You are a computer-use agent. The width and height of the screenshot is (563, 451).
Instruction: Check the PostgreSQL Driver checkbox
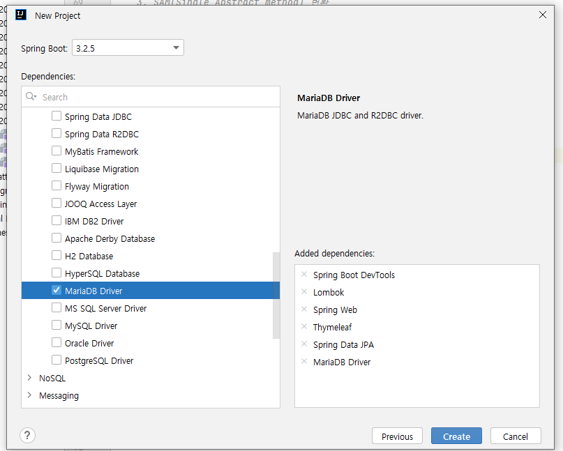coord(57,360)
